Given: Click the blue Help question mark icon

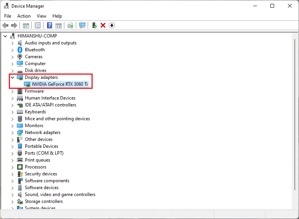Looking at the screenshot, I should pyautogui.click(x=50, y=25).
